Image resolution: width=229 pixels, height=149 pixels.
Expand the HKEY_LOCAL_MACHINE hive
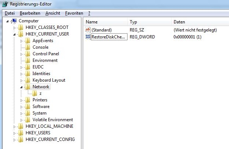(x=15, y=126)
